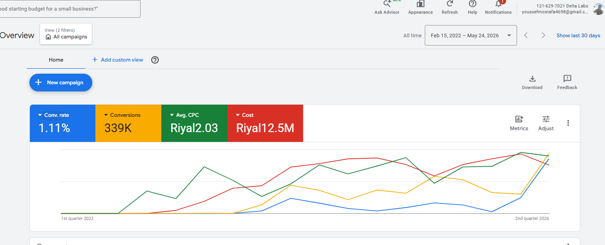The image size is (605, 245).
Task: Change the Conv. rate metric dropdown
Action: pyautogui.click(x=54, y=115)
